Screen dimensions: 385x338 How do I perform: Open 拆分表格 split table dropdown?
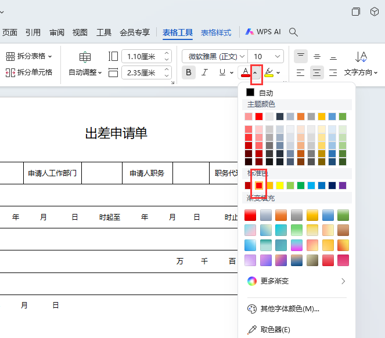(29, 56)
